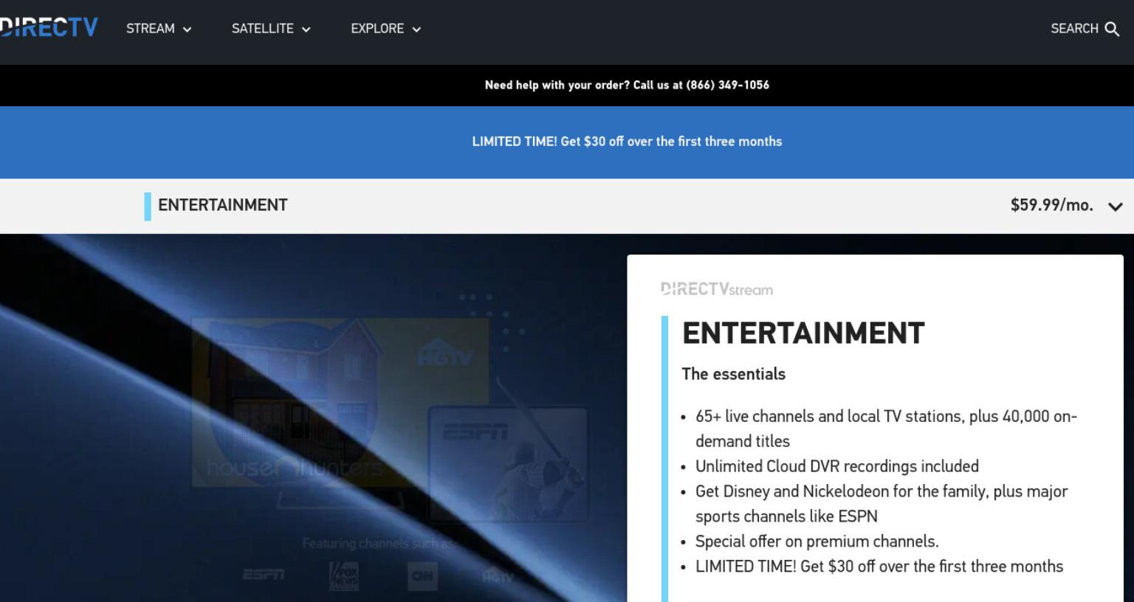Click the ENTERTAINMENT package bar title

pyautogui.click(x=222, y=205)
